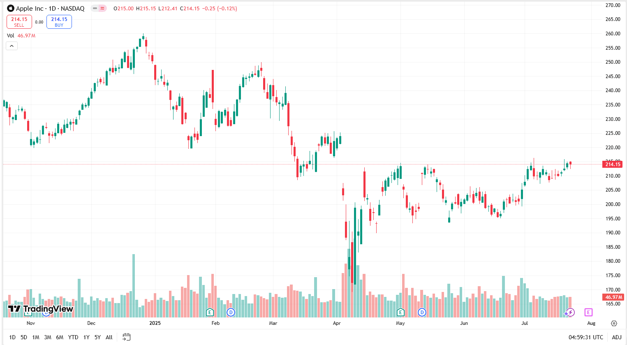
Task: Click the red 214.15 price label
Action: click(613, 164)
